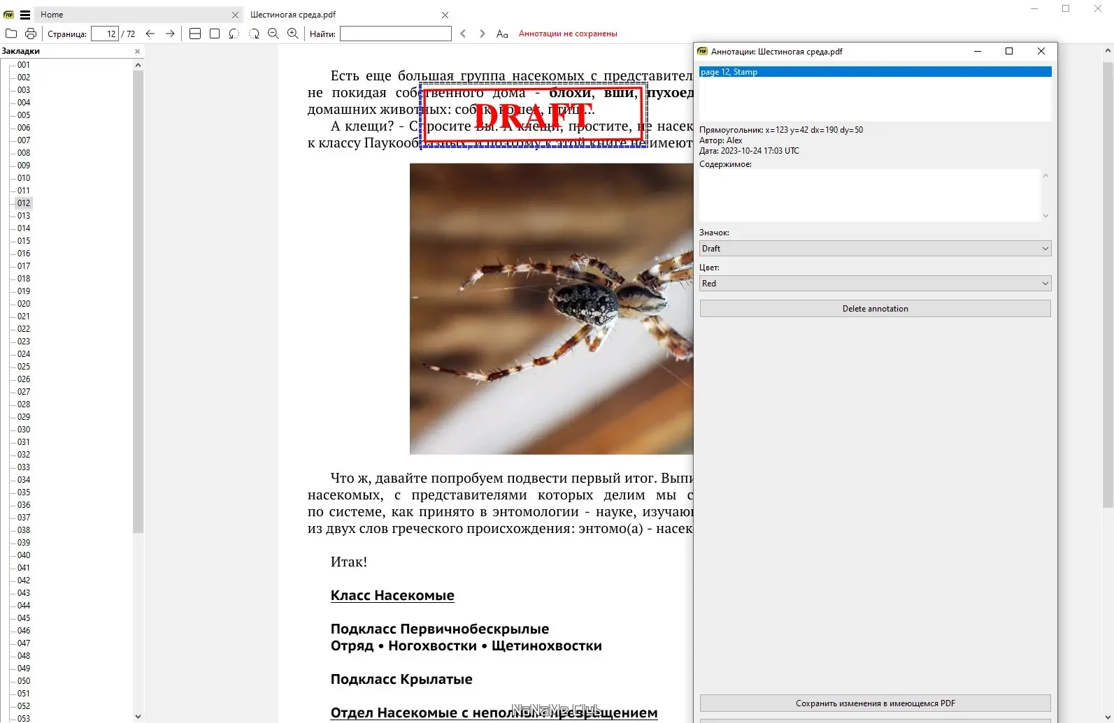The image size is (1114, 723).
Task: Print the document with the printer icon
Action: (31, 34)
